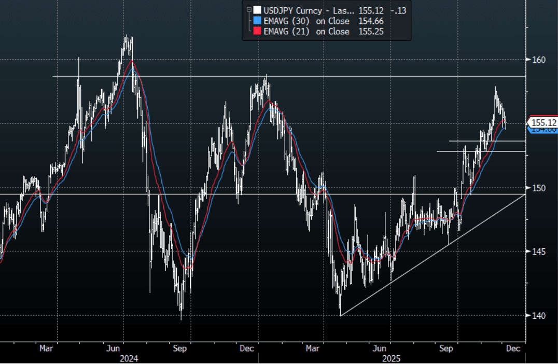Click the 155.12 last price axis tag

click(x=543, y=122)
